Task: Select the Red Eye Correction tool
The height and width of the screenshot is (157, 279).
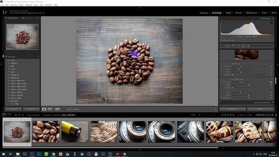Action: [233, 46]
